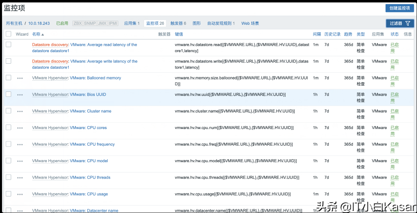The image size is (417, 213).
Task: Open wizard menu for CPU frequency row
Action: (x=20, y=144)
